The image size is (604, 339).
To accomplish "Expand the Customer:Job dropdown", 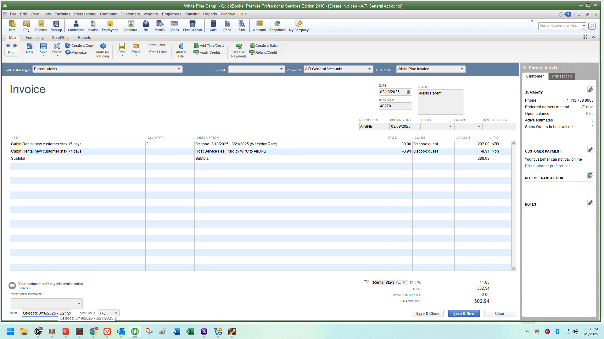I will pos(179,69).
